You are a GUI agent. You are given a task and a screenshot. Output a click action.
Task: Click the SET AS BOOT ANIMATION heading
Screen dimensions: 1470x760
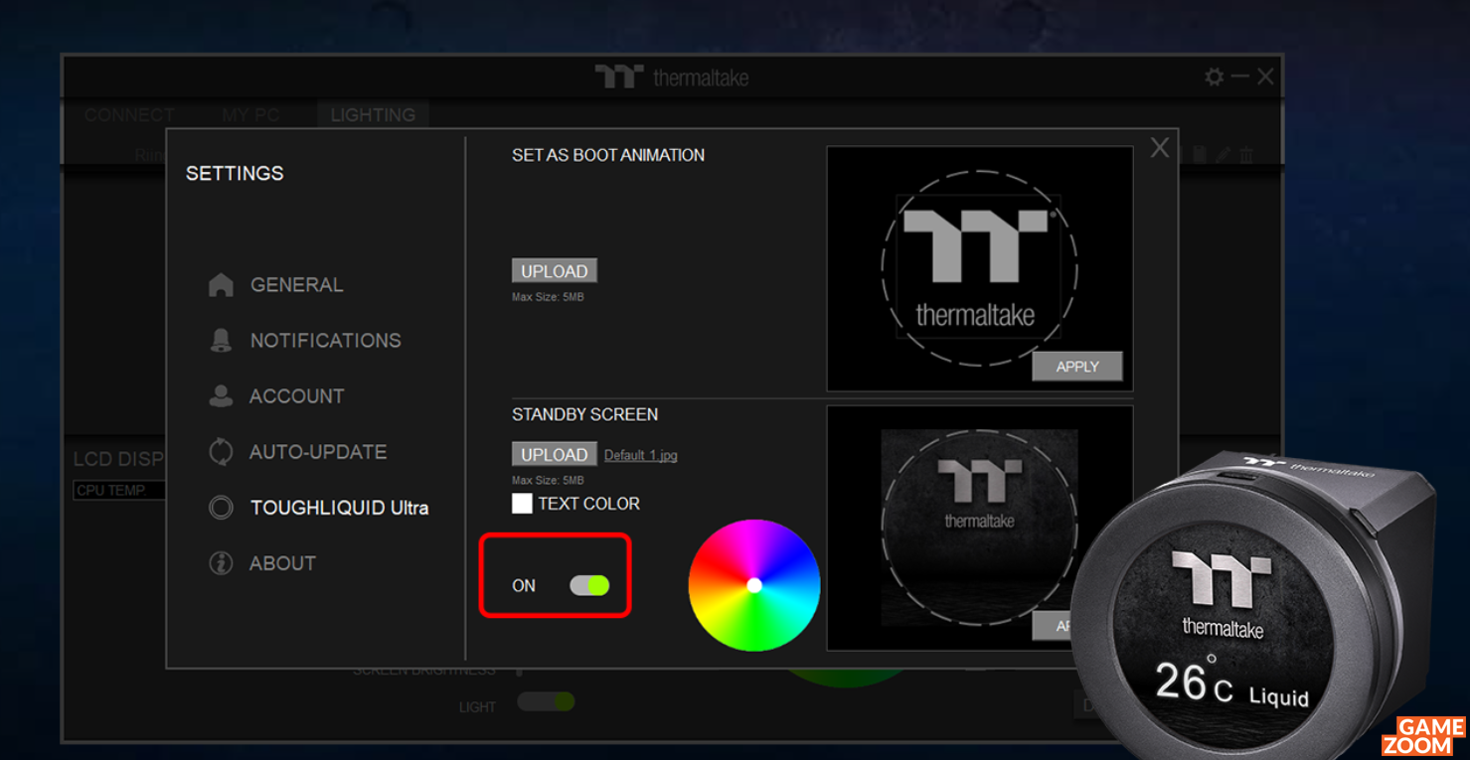pos(608,155)
